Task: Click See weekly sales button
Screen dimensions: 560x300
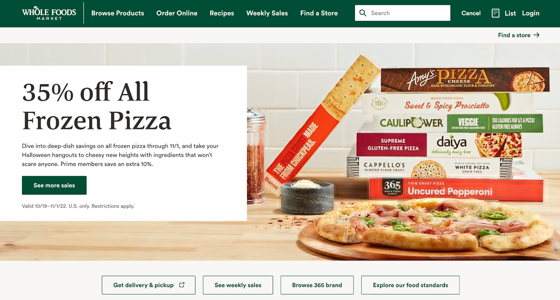Action: [x=238, y=285]
